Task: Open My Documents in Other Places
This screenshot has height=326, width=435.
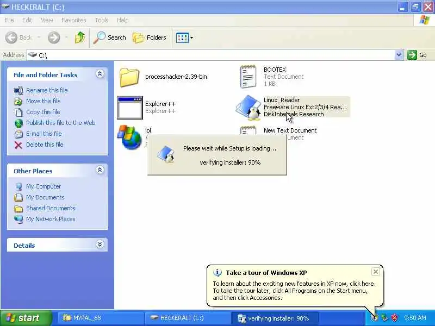Action: (45, 197)
